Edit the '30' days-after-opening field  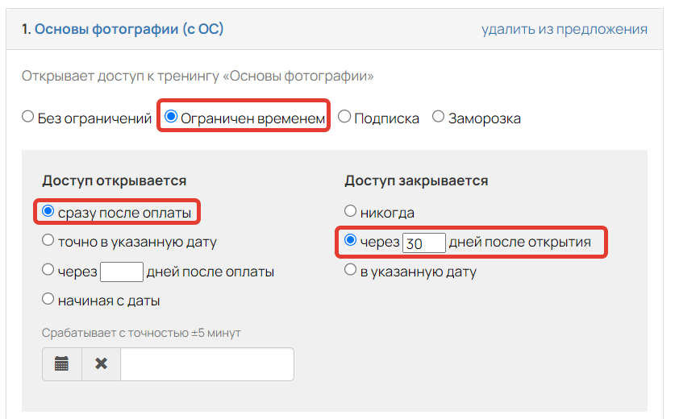pos(424,243)
